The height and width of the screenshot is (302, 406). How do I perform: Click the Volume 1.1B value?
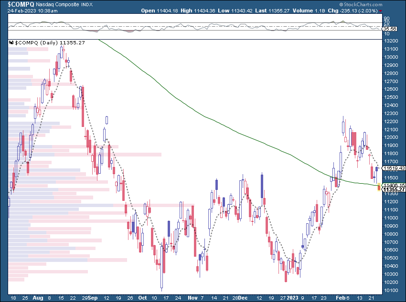click(309, 11)
